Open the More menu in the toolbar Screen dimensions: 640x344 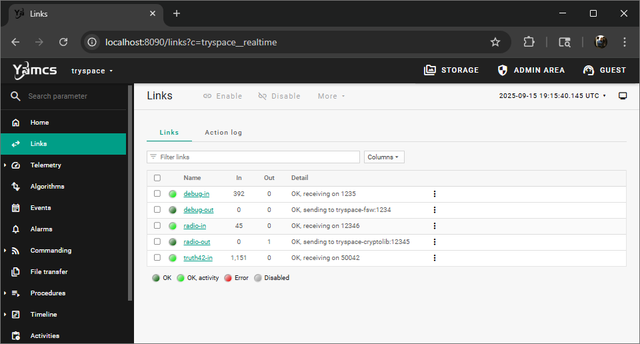(331, 96)
